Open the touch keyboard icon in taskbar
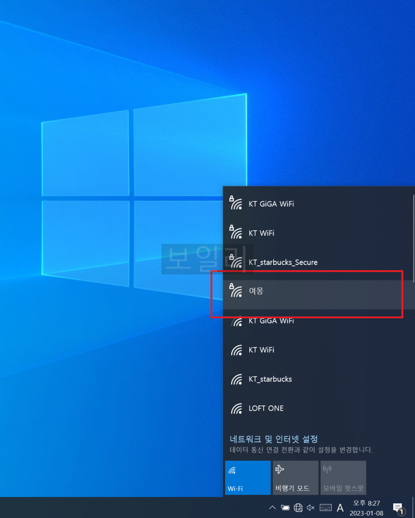Viewport: 415px width, 518px height. point(326,508)
